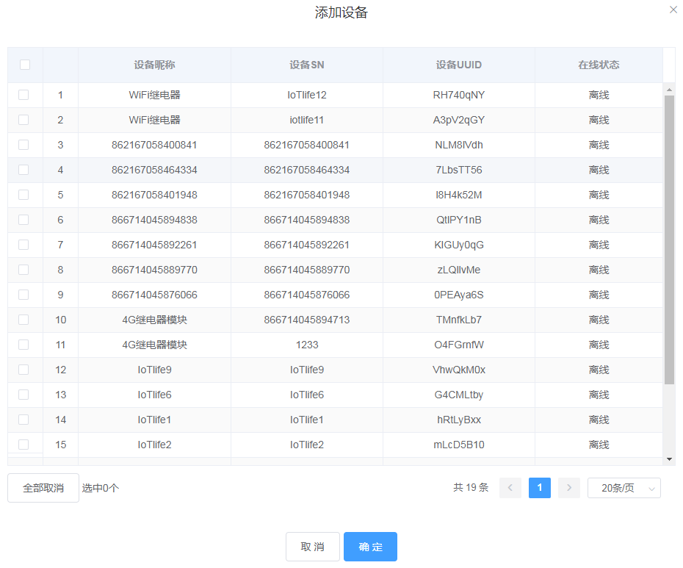
Task: Check row 7 device 866714045892261
Action: click(x=24, y=245)
